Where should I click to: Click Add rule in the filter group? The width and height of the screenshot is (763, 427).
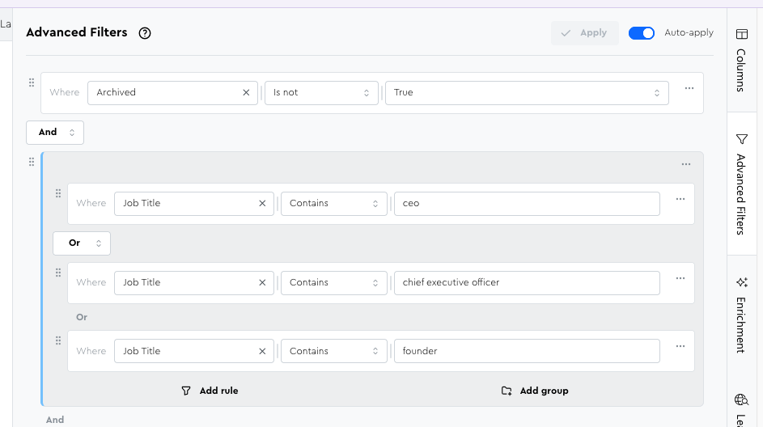tap(210, 391)
